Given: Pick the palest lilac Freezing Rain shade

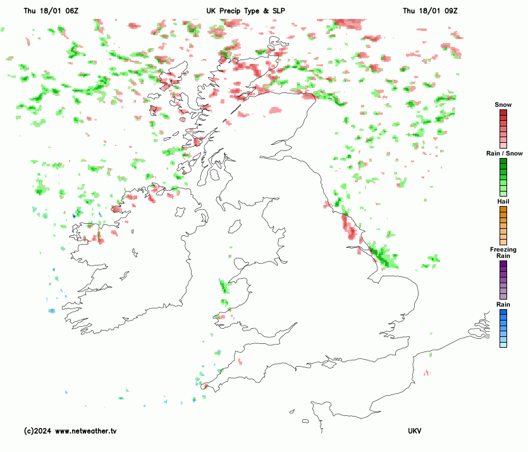Looking at the screenshot, I should [503, 296].
